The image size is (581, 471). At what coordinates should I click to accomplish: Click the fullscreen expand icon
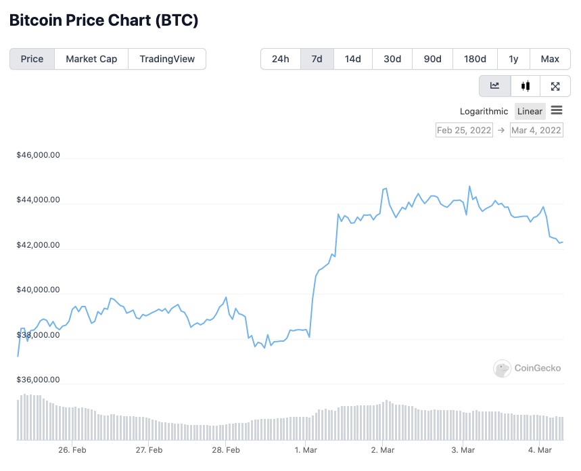click(555, 86)
